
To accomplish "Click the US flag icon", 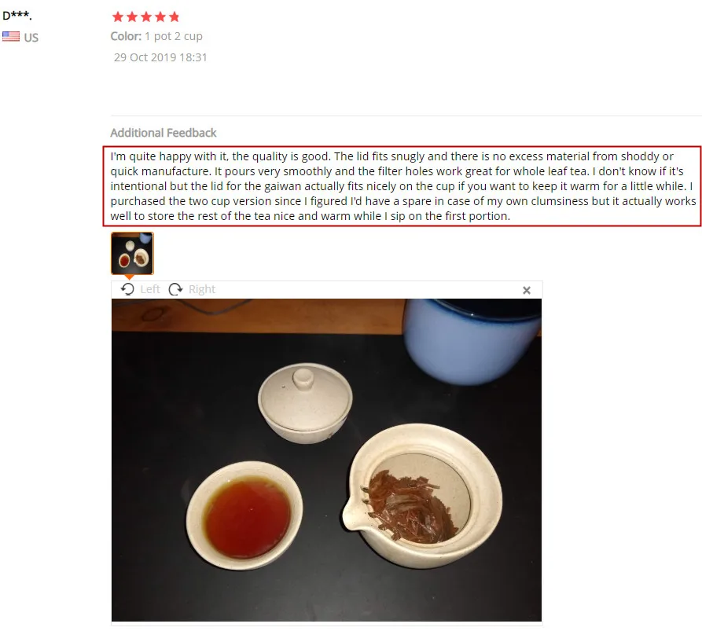I will 11,37.
